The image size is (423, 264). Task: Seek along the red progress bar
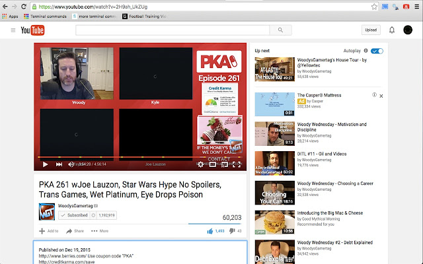[140, 157]
